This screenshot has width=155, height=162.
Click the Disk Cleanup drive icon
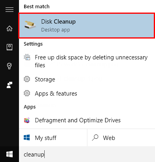tap(30, 25)
